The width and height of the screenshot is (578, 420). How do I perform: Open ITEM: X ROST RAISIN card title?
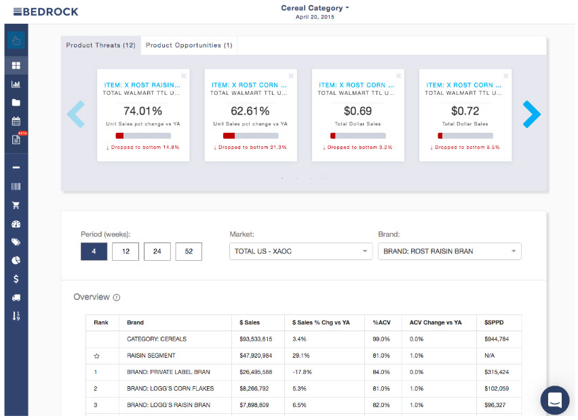(142, 85)
